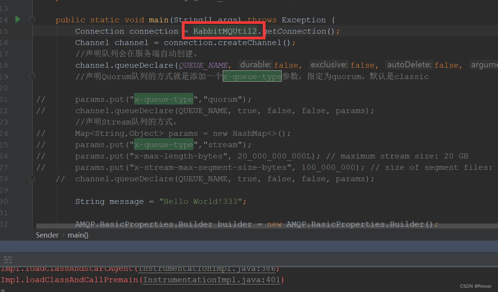This screenshot has height=292, width=498.
Task: Click the exclusive: parameter hint
Action: pos(329,65)
